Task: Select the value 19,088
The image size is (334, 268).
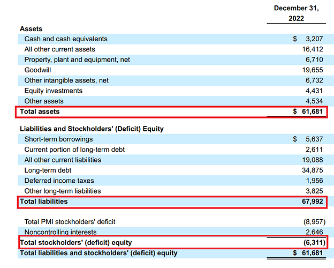Action: [313, 160]
